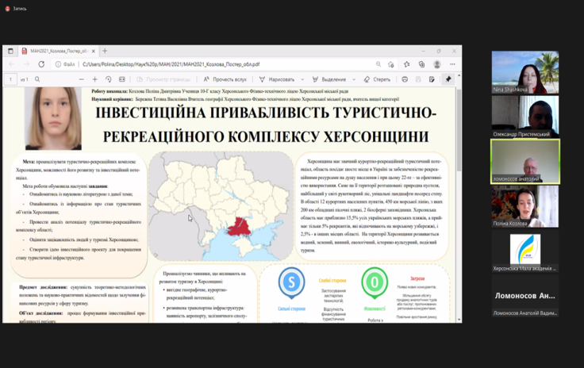Click the Слабкі сторони heading
The height and width of the screenshot is (368, 584).
(x=332, y=281)
